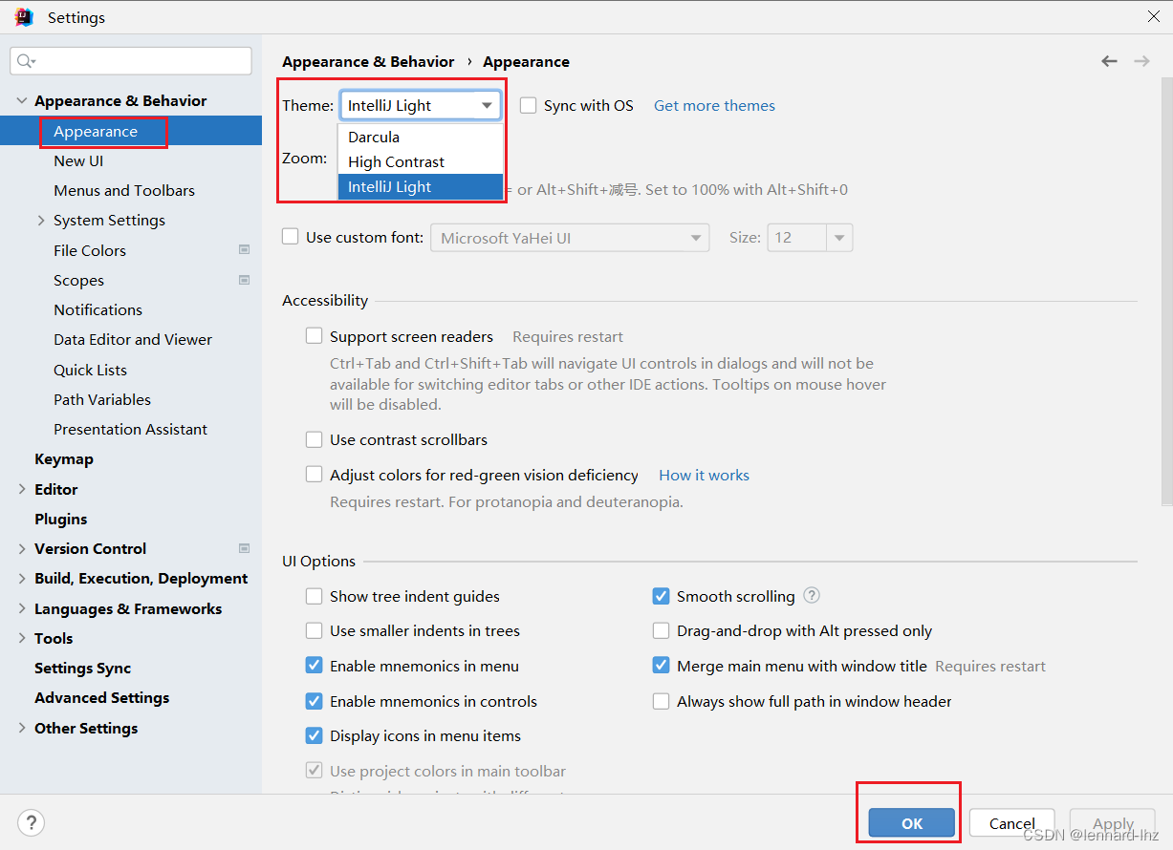Toggle red-green vision deficiency adjustment
This screenshot has width=1173, height=850.
coord(314,475)
